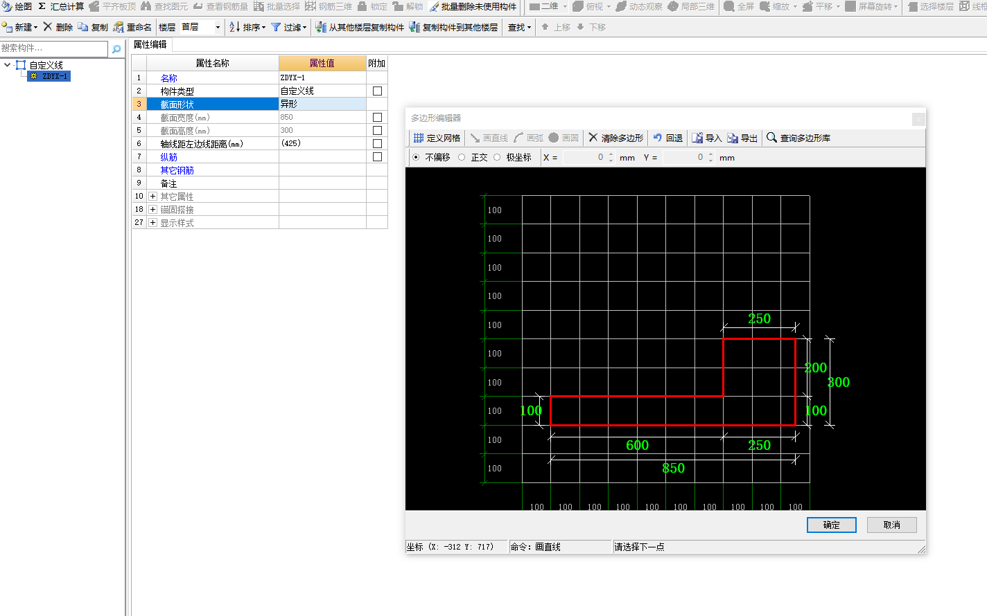The image size is (987, 616).
Task: Click the 定义网格 define grid icon
Action: [x=419, y=138]
